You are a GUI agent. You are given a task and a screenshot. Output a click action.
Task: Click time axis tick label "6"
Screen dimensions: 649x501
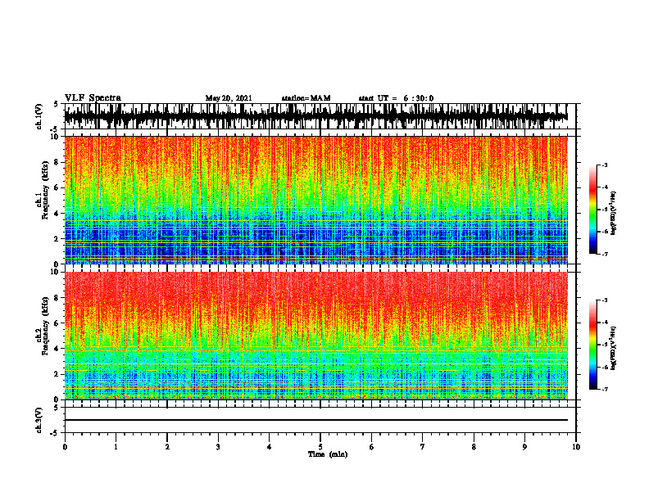tap(372, 447)
